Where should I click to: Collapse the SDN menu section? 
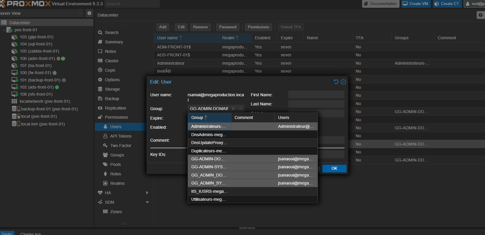147,202
